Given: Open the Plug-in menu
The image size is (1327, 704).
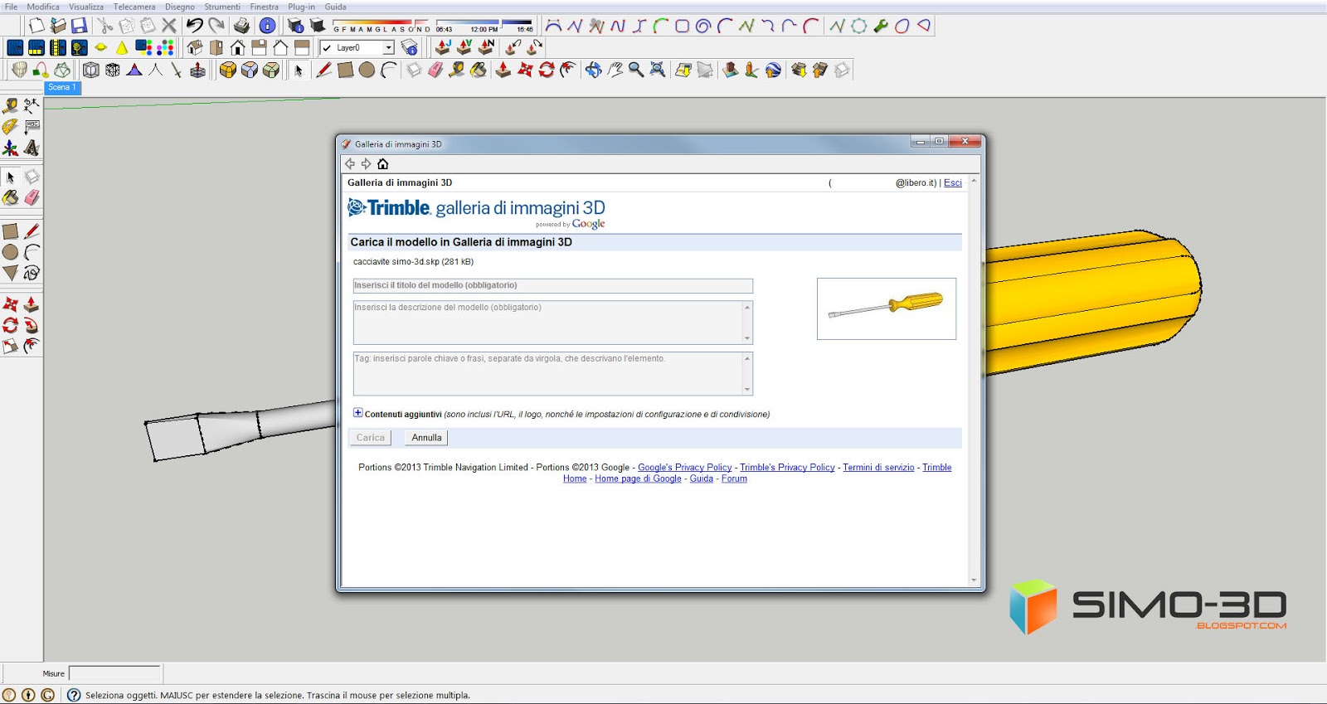Looking at the screenshot, I should pyautogui.click(x=301, y=7).
